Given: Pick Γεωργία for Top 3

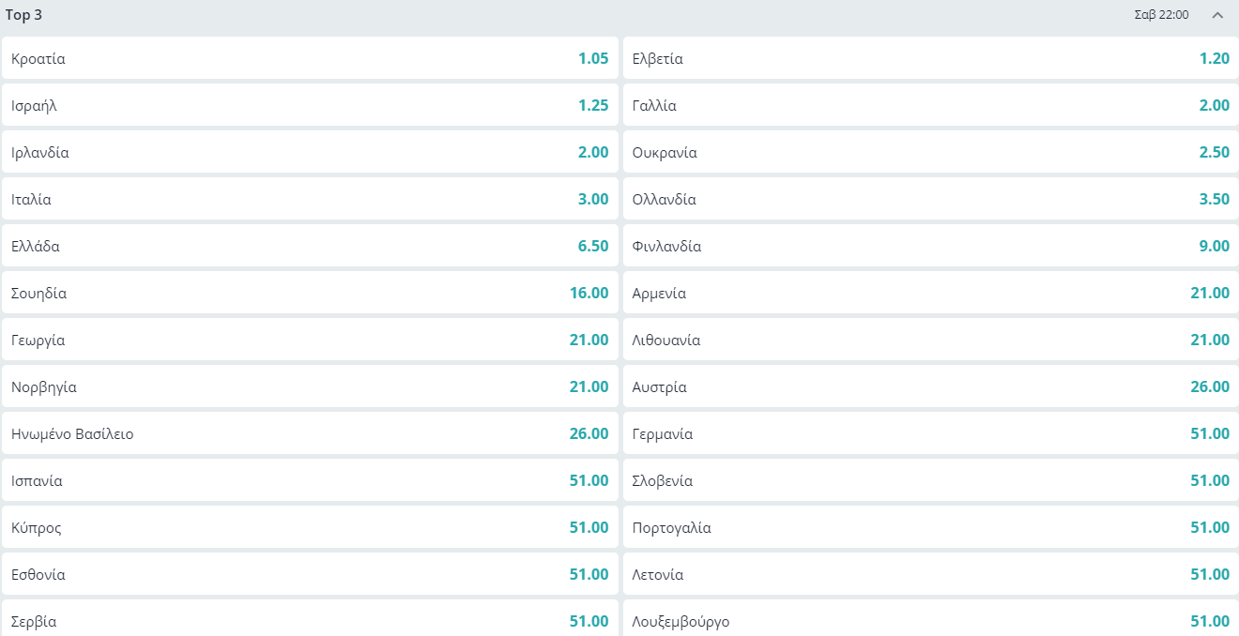Looking at the screenshot, I should coord(310,340).
